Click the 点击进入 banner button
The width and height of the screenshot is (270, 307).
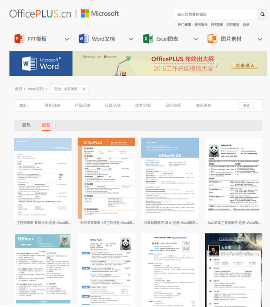tap(245, 66)
